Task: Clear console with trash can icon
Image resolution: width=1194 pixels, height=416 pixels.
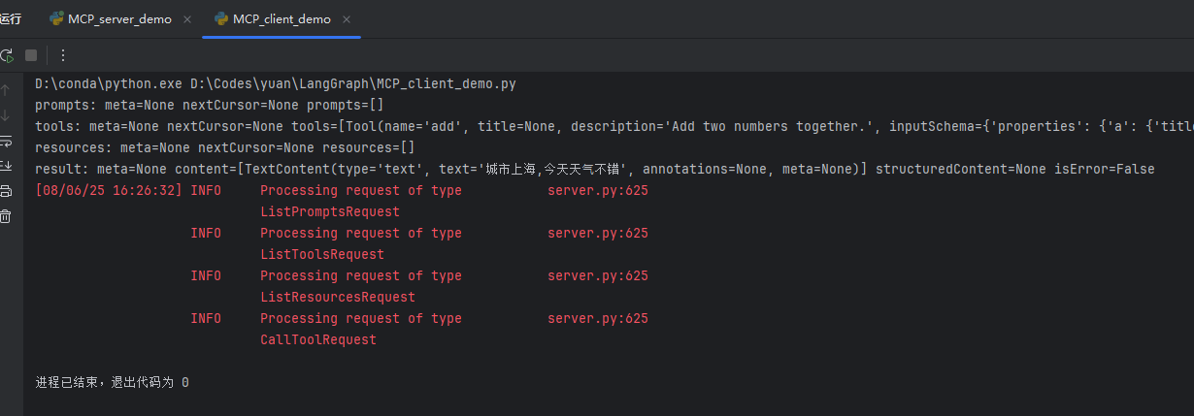Action: tap(6, 216)
